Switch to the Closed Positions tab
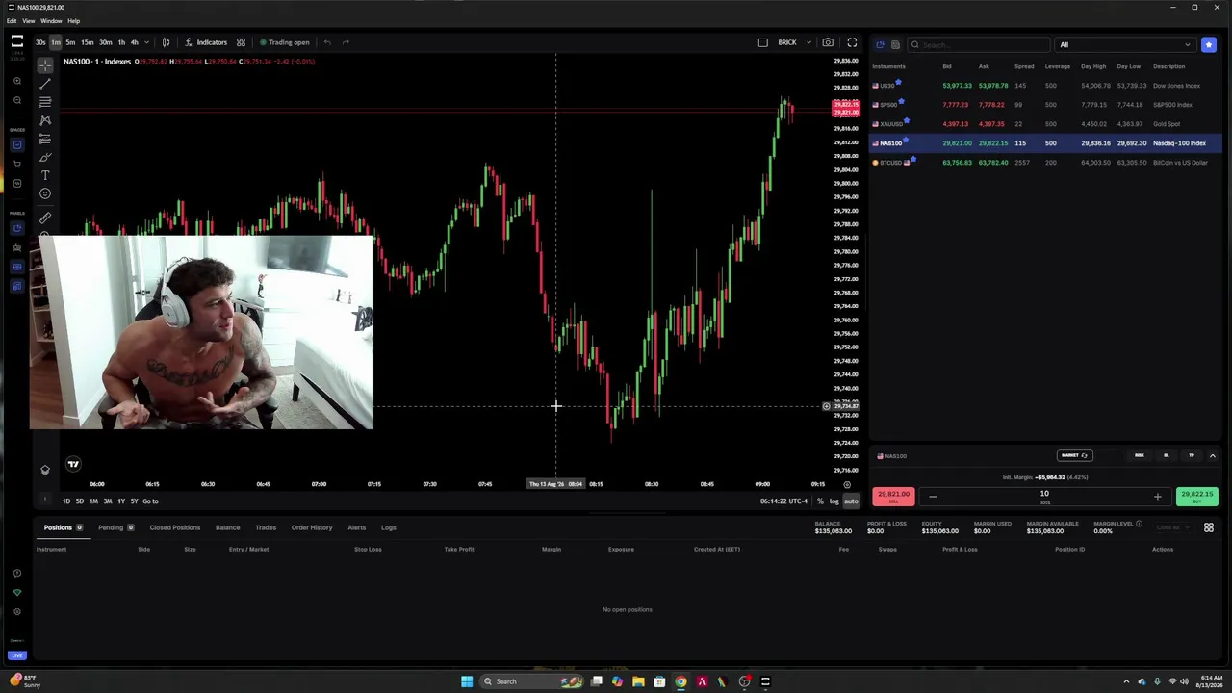 (174, 527)
